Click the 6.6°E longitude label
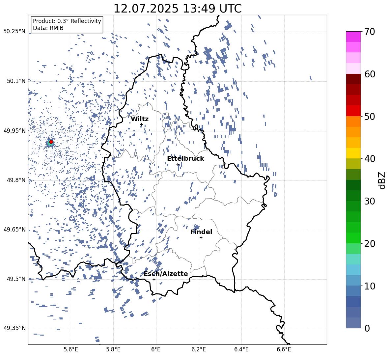 pyautogui.click(x=284, y=349)
